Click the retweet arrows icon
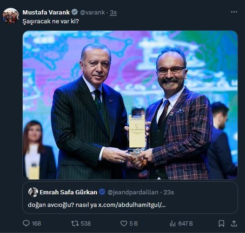Image resolution: width=245 pixels, height=233 pixels. (75, 224)
